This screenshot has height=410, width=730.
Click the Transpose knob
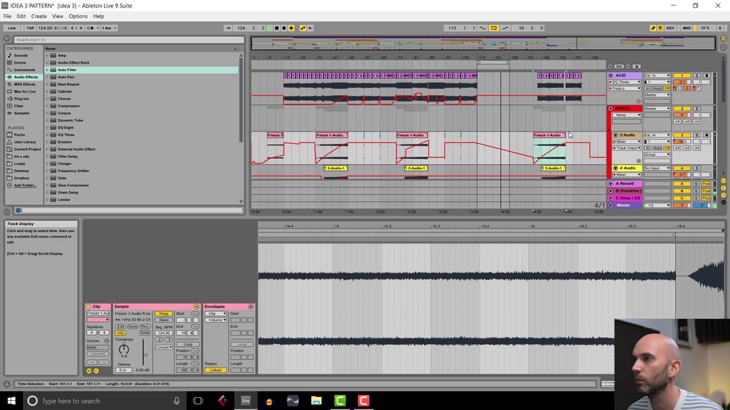pyautogui.click(x=123, y=349)
